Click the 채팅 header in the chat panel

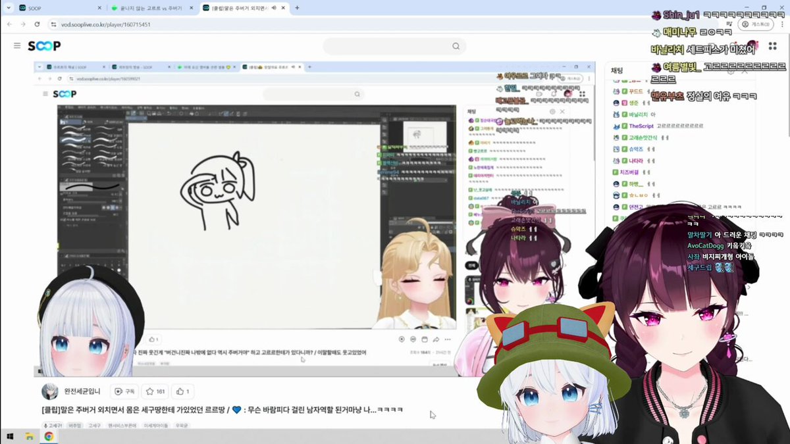617,70
